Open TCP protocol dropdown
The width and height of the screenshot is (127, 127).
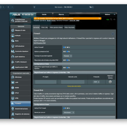(x=96, y=82)
